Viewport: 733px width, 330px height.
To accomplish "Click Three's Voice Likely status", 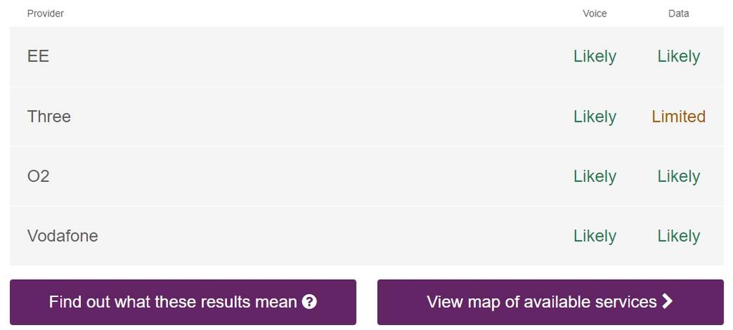I will (595, 117).
